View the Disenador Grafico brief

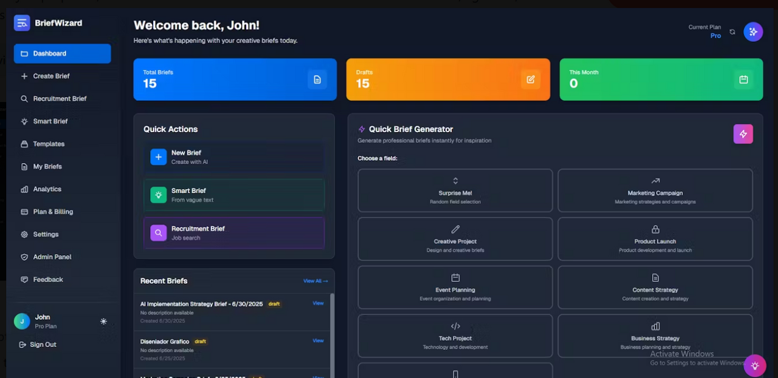pos(318,340)
